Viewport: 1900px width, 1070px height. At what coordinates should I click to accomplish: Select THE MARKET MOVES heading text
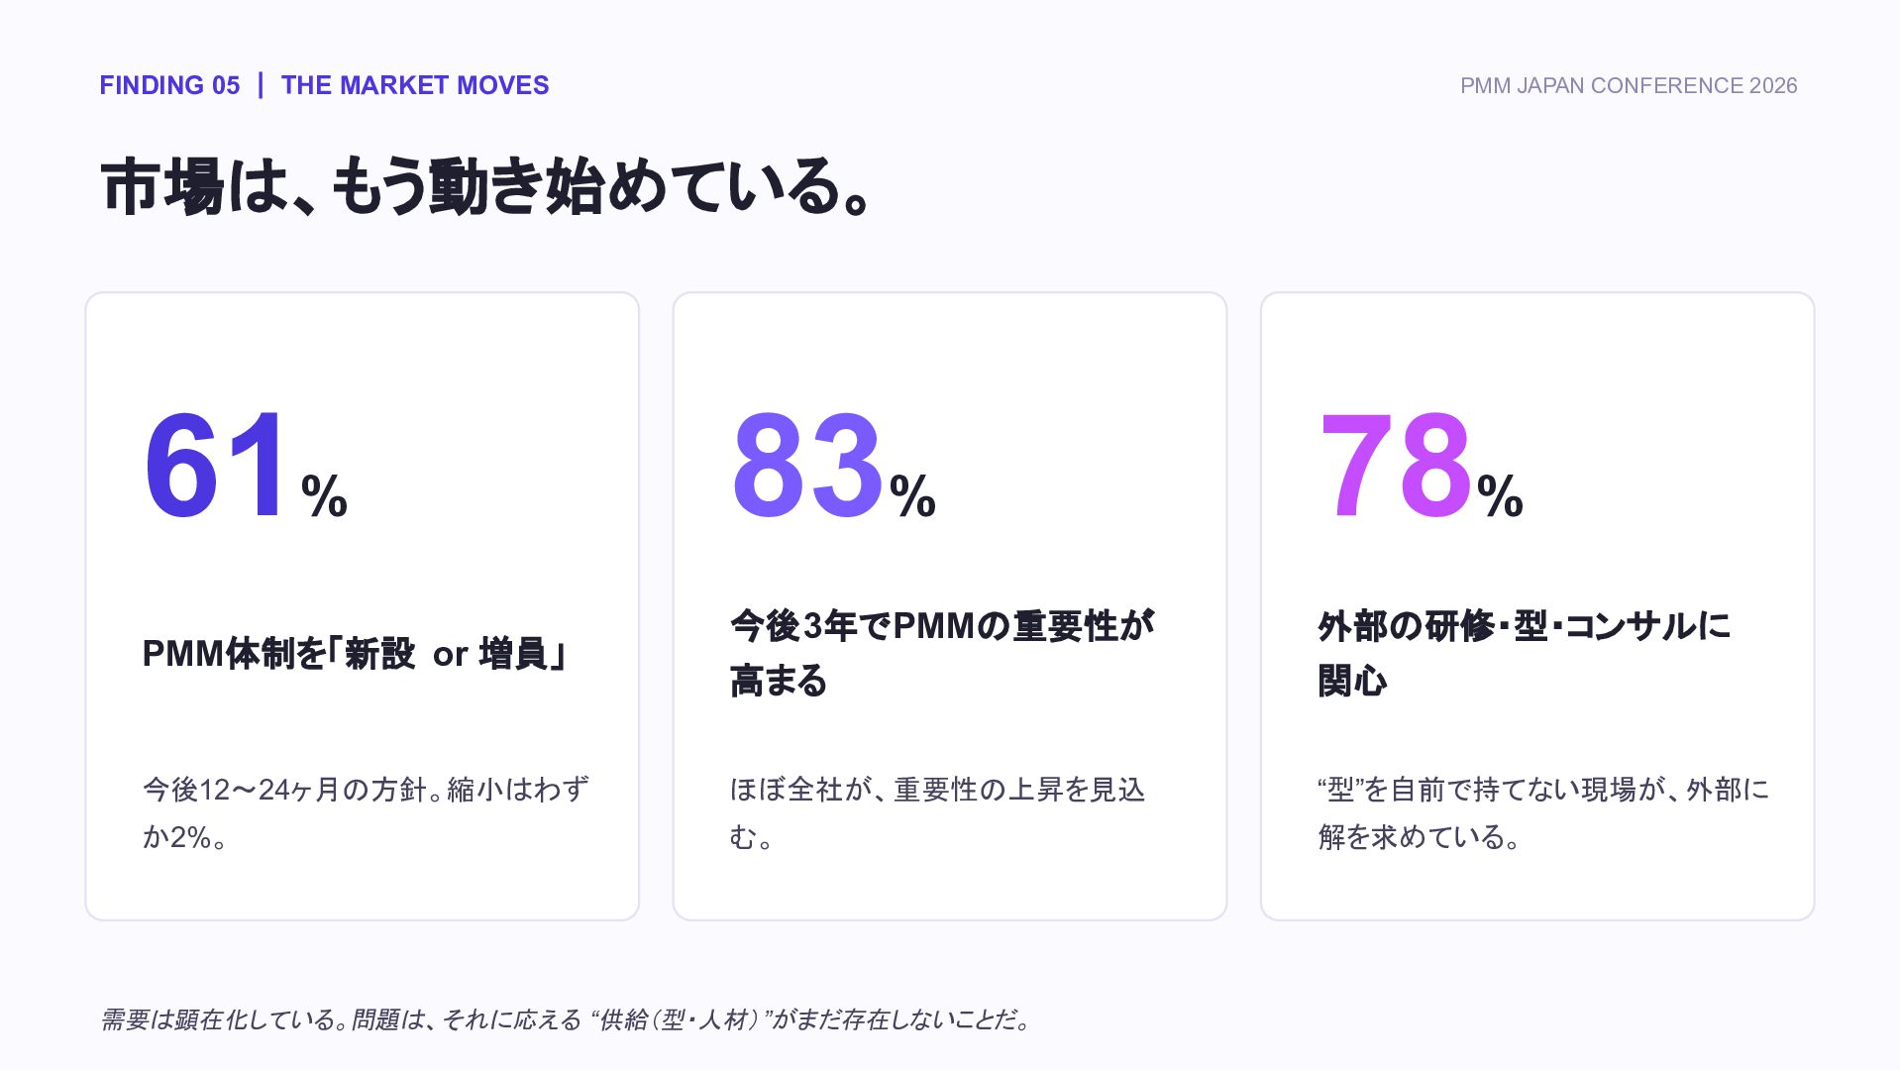pos(414,85)
